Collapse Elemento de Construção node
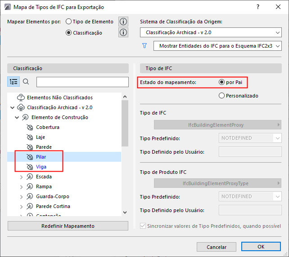This screenshot has height=257, width=289. 17,117
